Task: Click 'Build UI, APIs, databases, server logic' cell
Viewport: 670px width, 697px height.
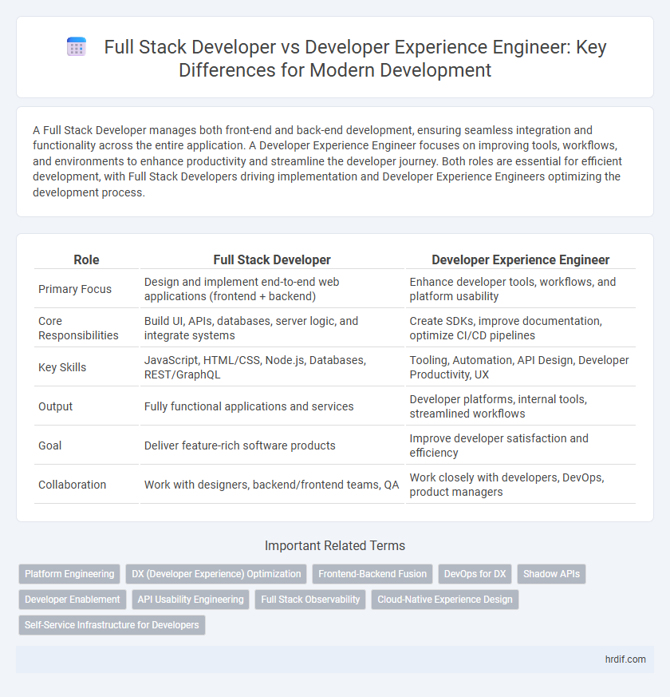Action: tap(272, 328)
